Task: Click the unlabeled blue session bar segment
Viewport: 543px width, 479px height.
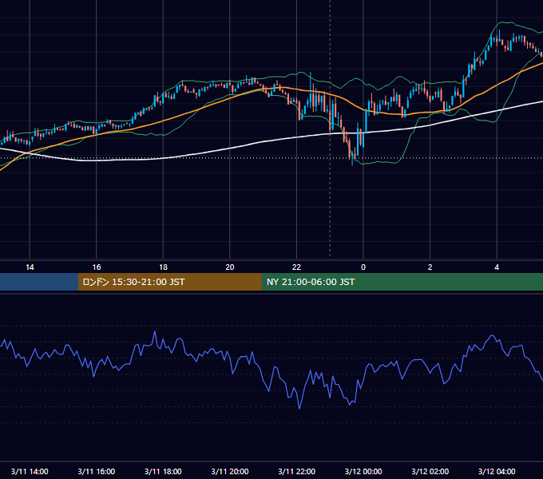Action: coord(39,282)
